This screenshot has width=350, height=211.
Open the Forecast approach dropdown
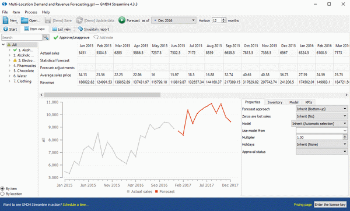tap(321, 109)
